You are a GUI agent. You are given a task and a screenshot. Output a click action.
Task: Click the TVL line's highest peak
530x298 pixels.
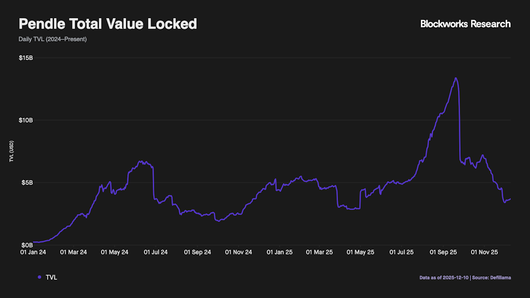[x=455, y=78]
